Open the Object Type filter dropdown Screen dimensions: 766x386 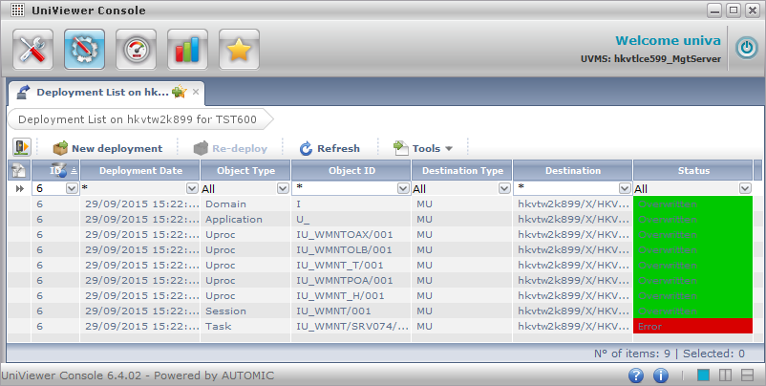coord(283,188)
